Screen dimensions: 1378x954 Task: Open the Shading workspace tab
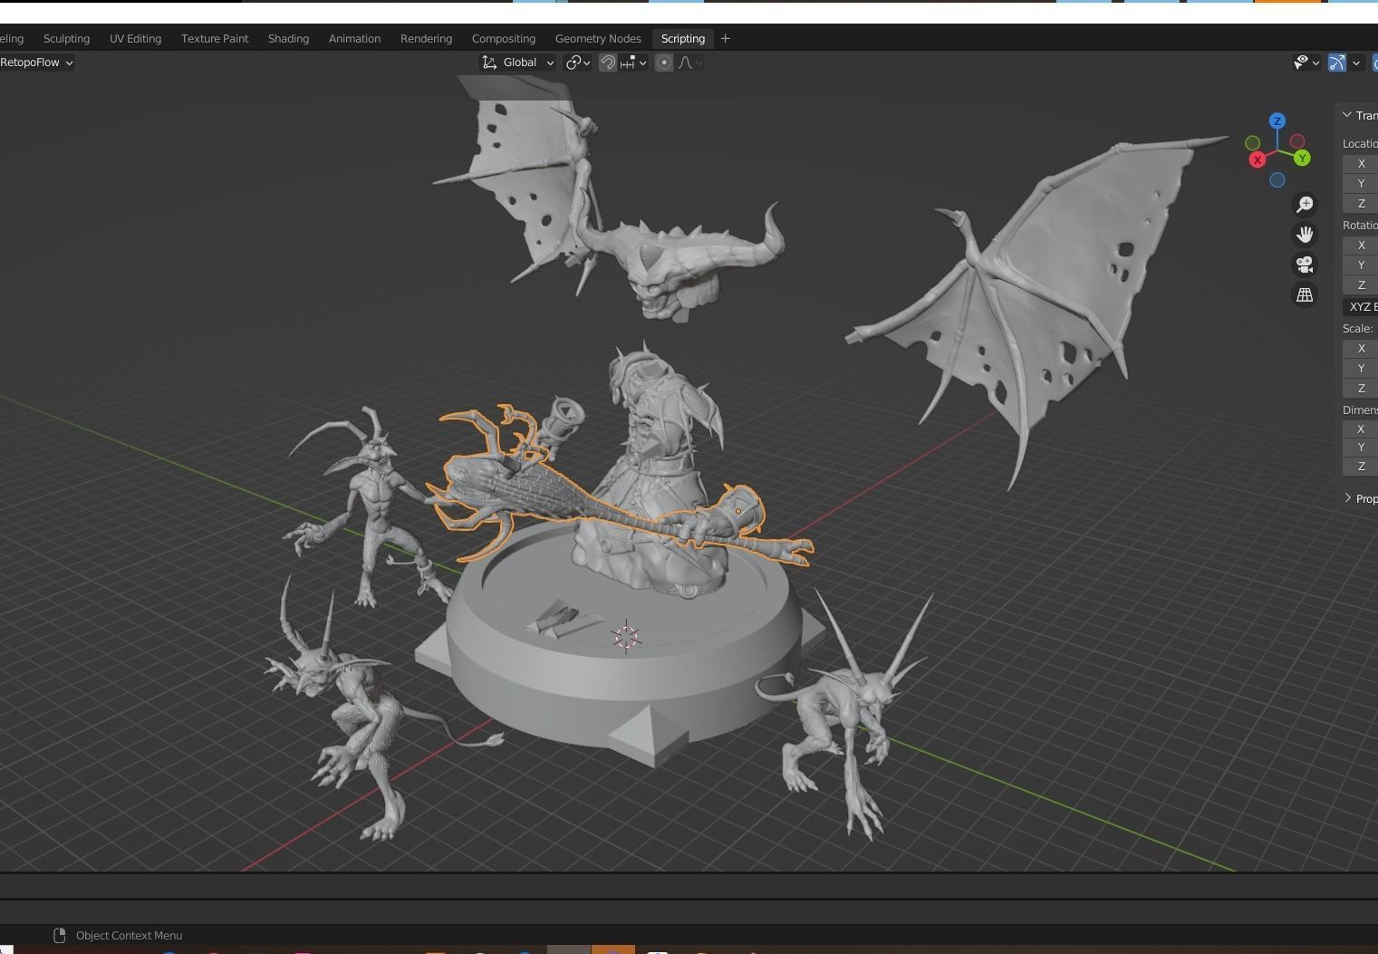[x=288, y=38]
